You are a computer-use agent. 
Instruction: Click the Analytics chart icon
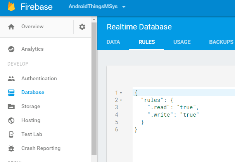pyautogui.click(x=11, y=49)
